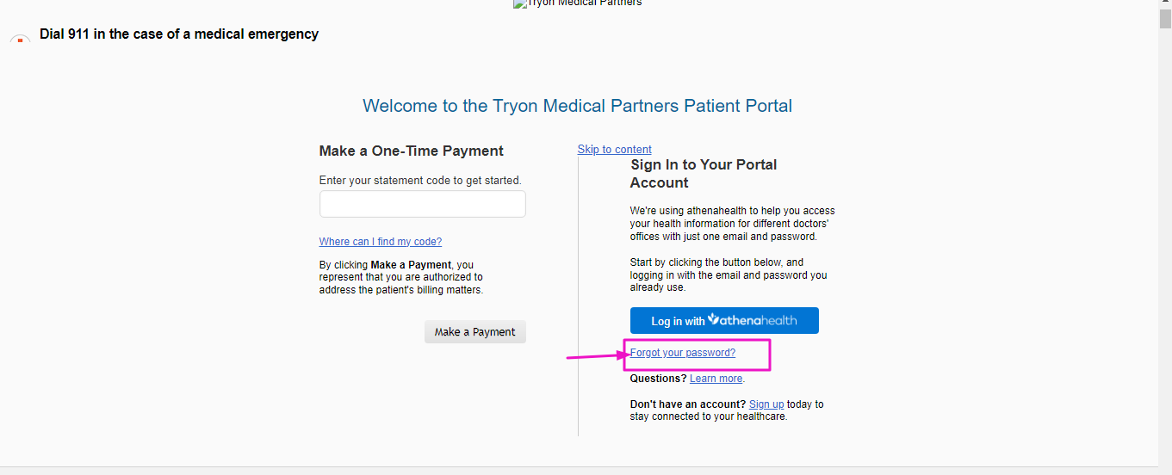The width and height of the screenshot is (1172, 475).
Task: Follow the Skip to content link
Action: click(x=614, y=150)
